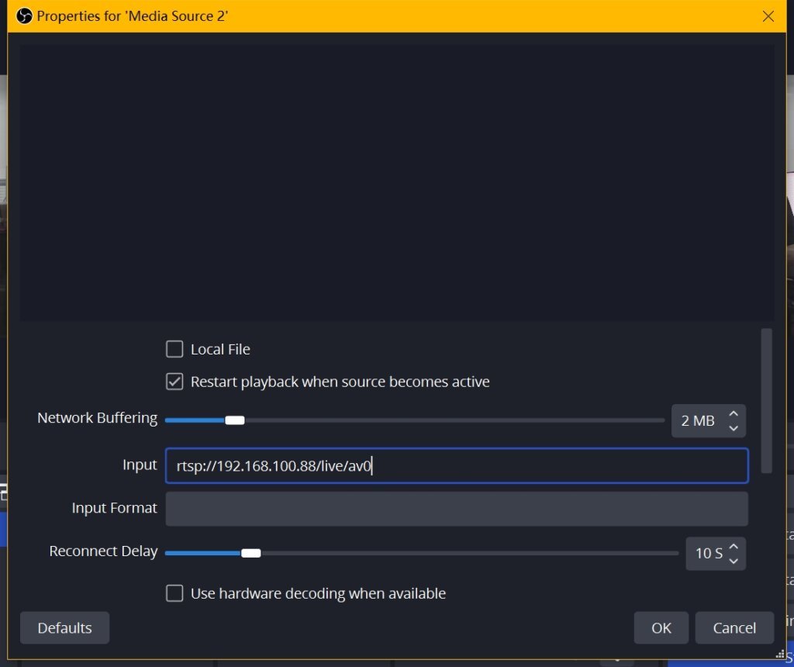Reset settings with the Defaults button
Viewport: 794px width, 667px height.
(x=64, y=627)
